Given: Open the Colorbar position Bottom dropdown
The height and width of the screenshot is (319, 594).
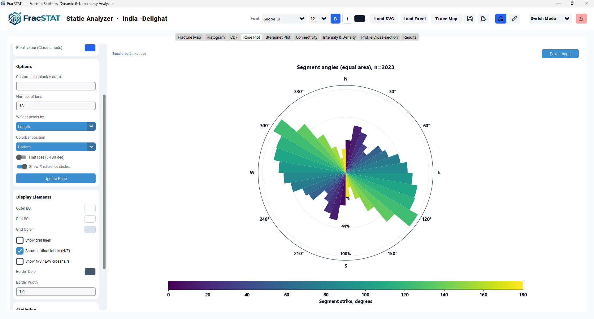Looking at the screenshot, I should pyautogui.click(x=56, y=147).
